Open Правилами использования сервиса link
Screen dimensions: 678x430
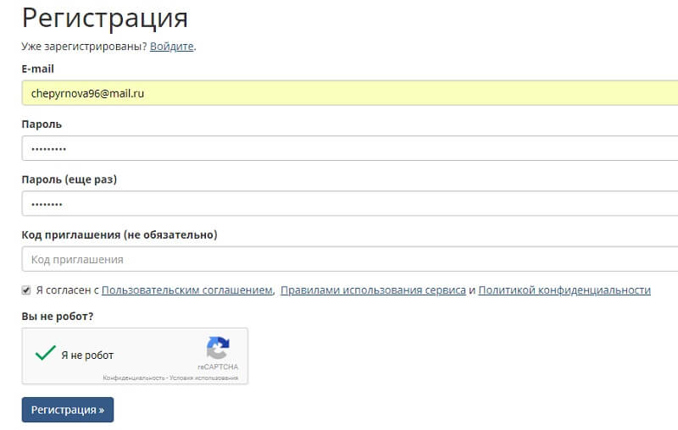pos(373,290)
